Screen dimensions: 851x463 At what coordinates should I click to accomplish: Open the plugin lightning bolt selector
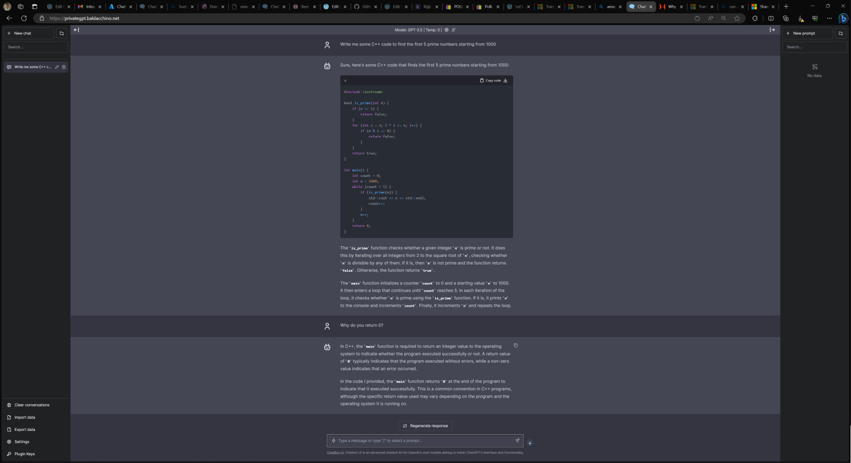[334, 441]
